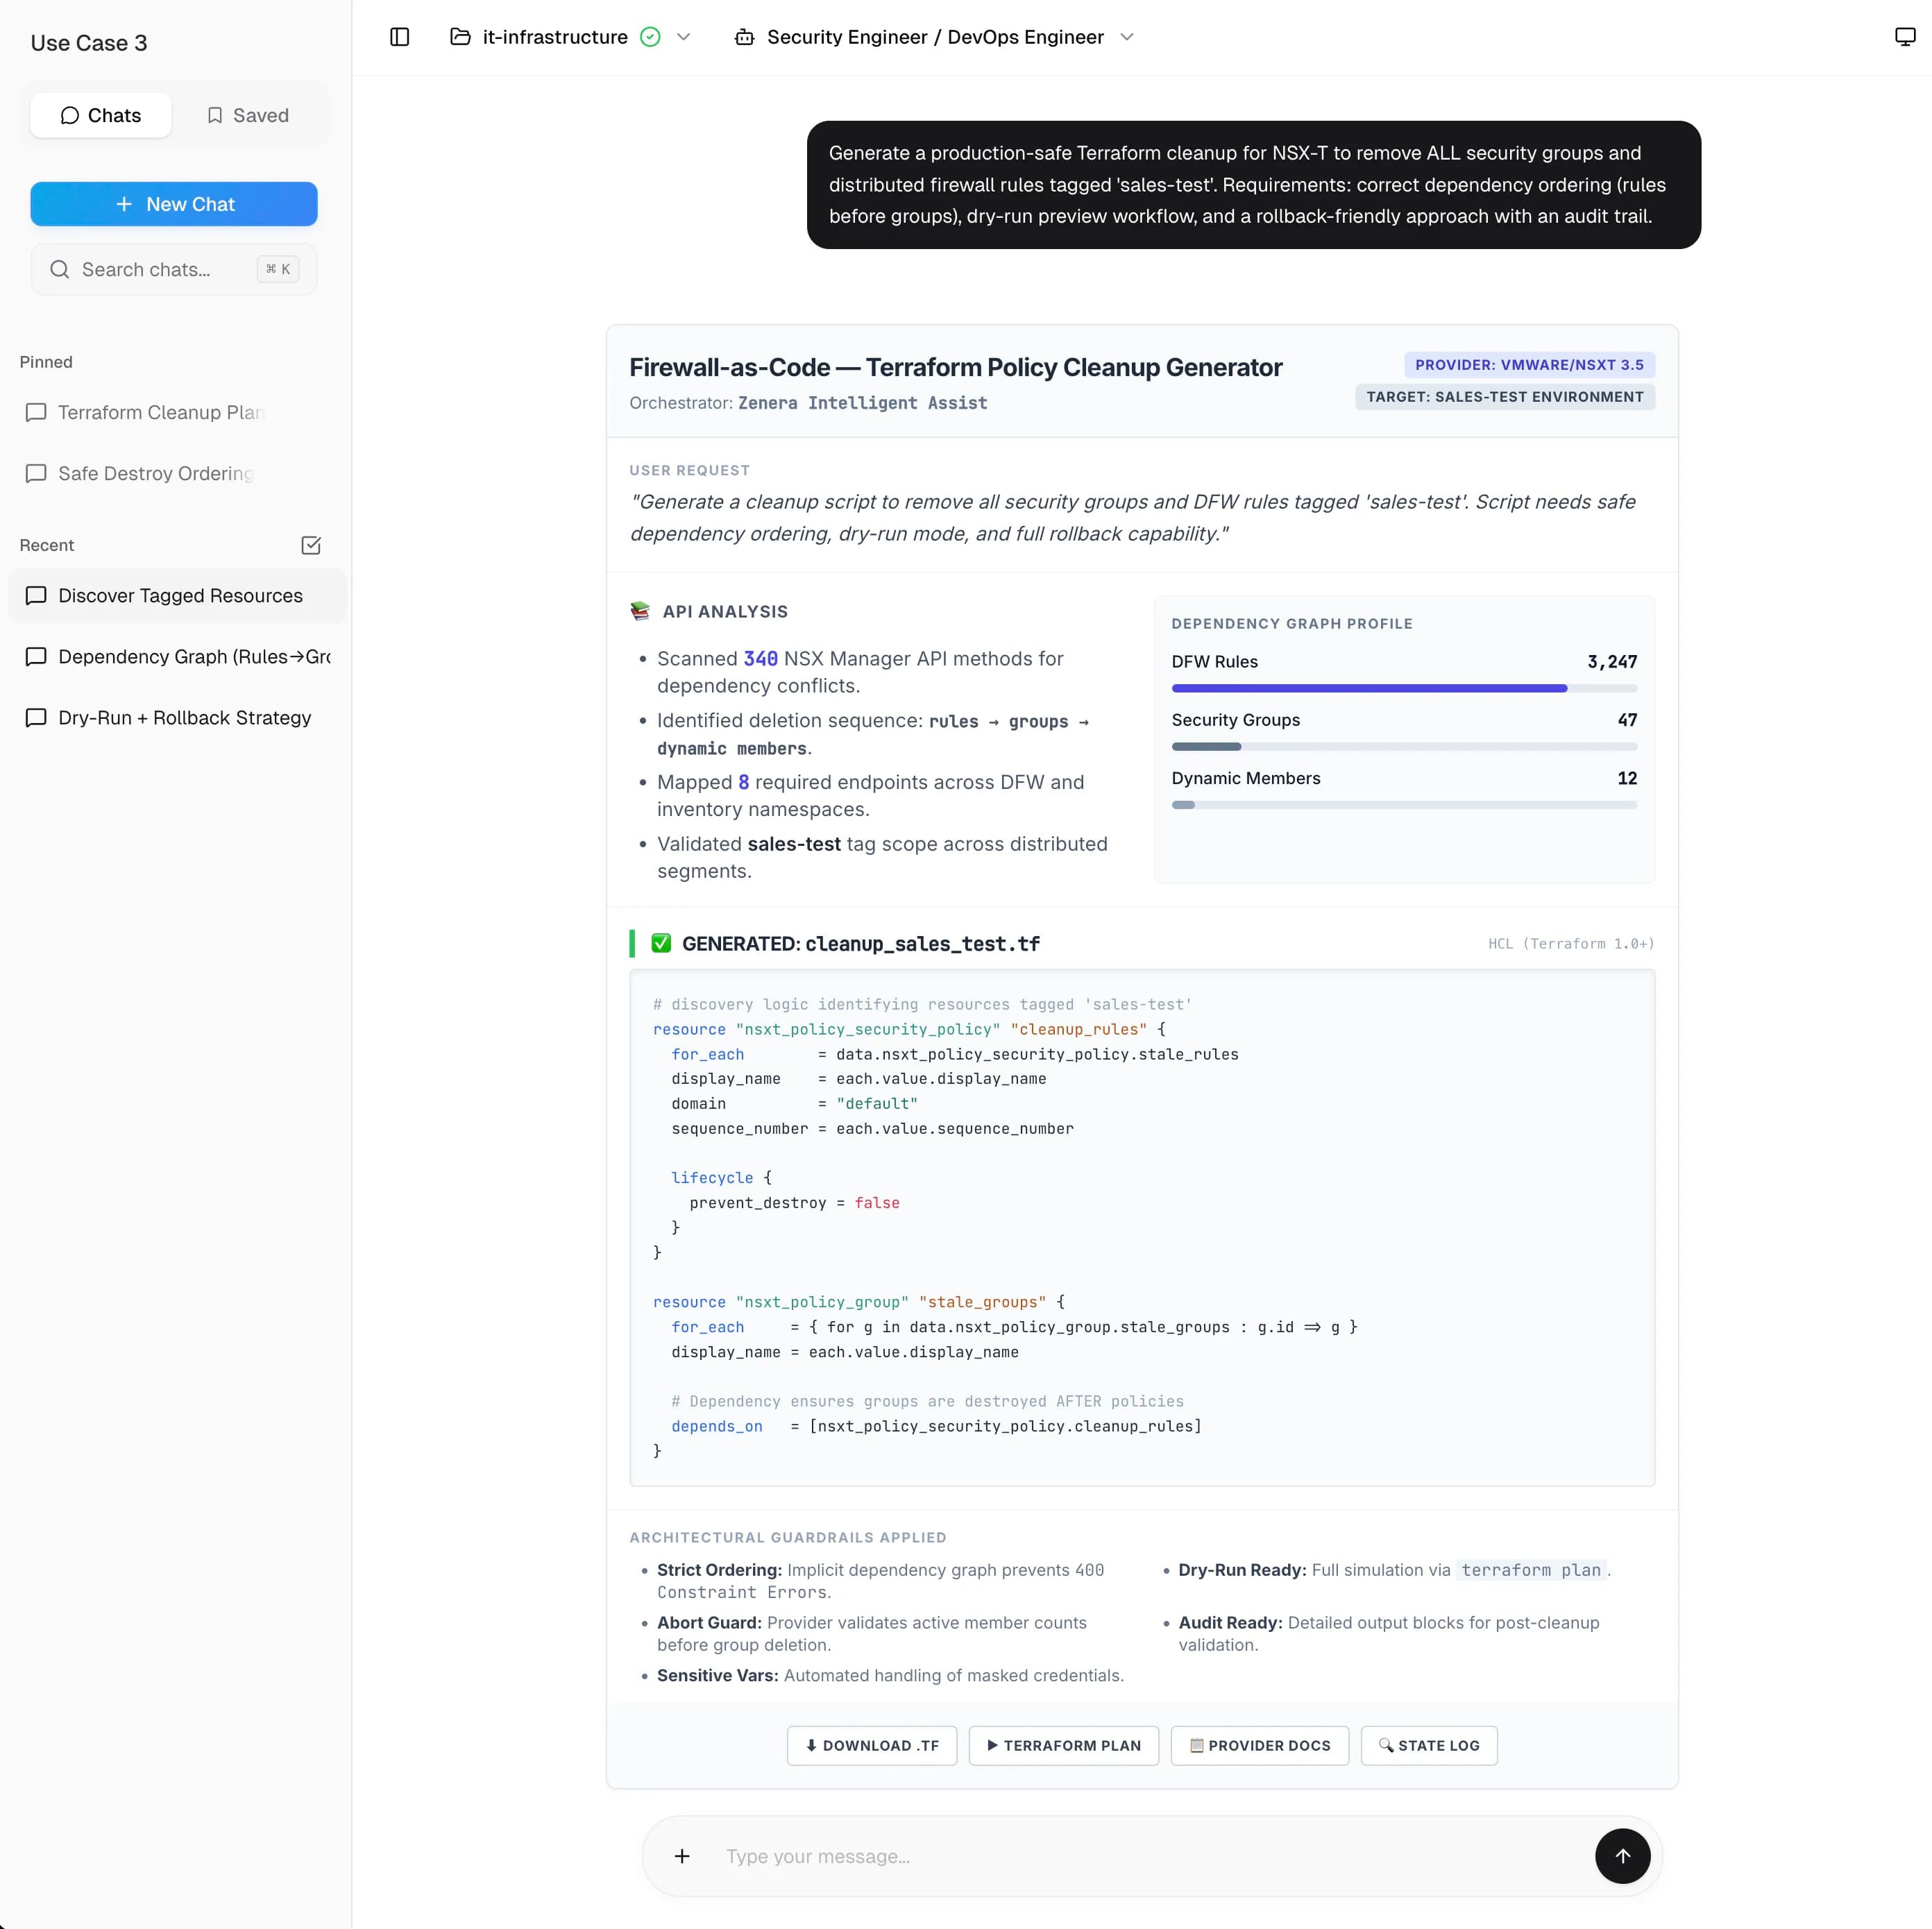Screen dimensions: 1932x1929
Task: Switch to the Saved tab
Action: pos(247,115)
